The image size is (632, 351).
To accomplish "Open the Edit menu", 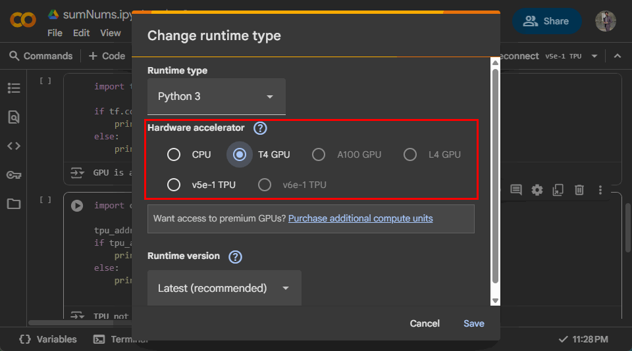I will coord(82,33).
